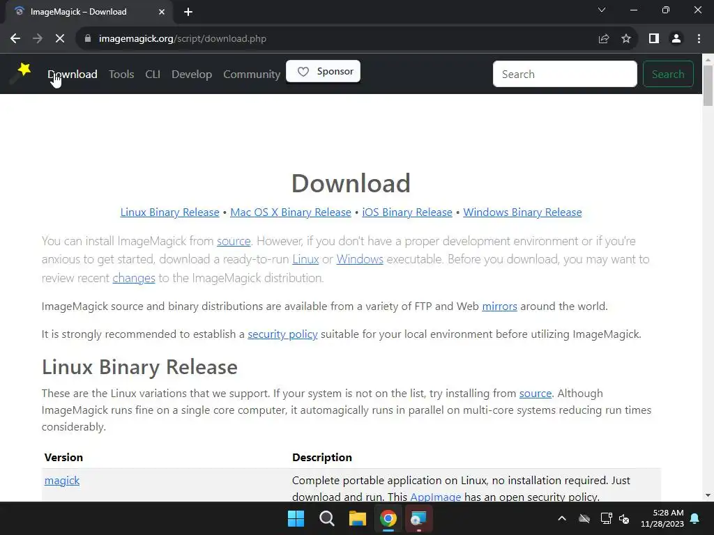
Task: Click the Sponsor heart button
Action: click(x=324, y=72)
